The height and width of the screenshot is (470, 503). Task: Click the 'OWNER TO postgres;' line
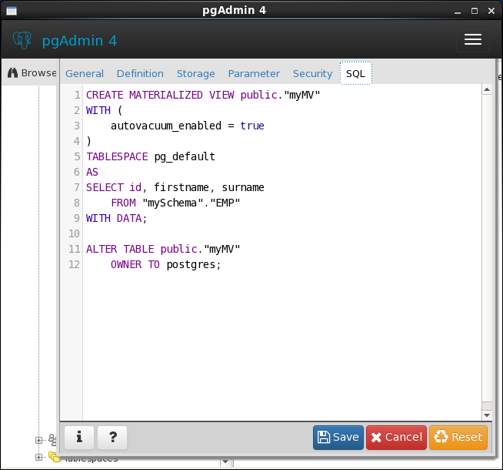pos(166,265)
